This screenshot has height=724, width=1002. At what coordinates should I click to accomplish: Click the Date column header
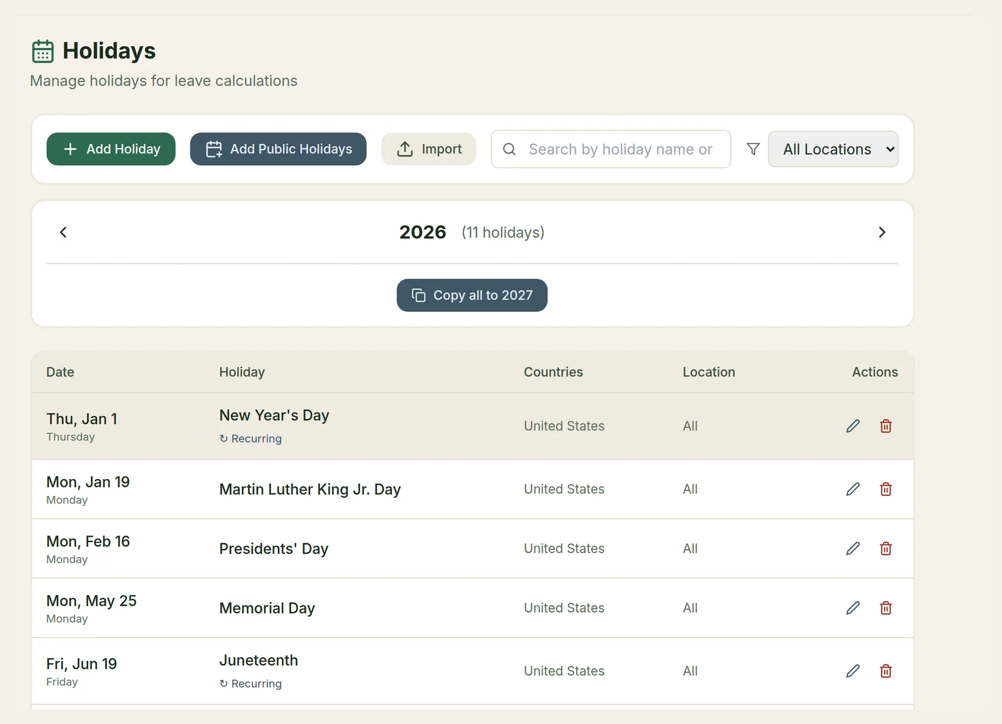click(60, 372)
